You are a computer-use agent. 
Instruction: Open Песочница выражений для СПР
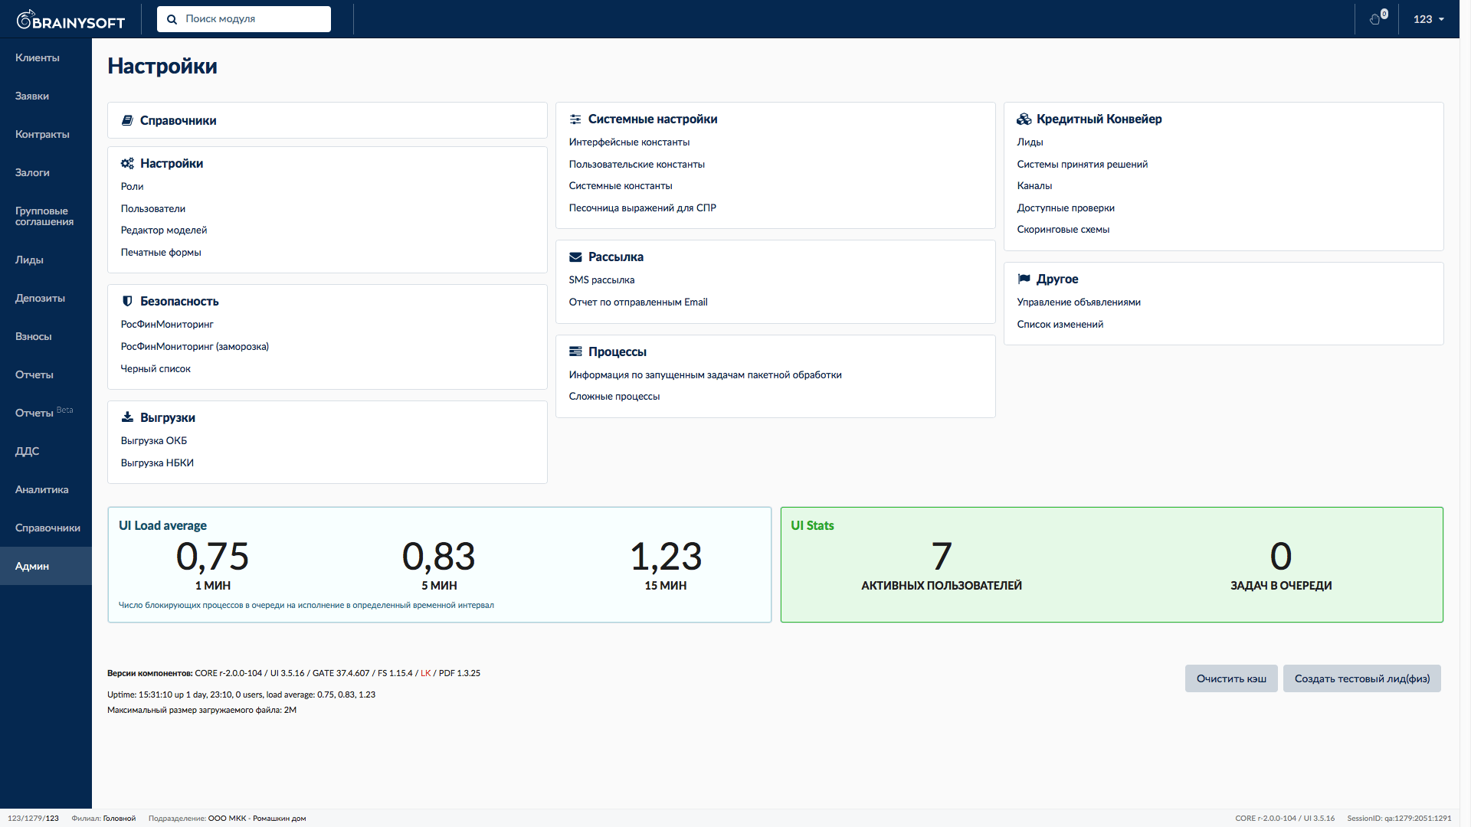[x=642, y=208]
